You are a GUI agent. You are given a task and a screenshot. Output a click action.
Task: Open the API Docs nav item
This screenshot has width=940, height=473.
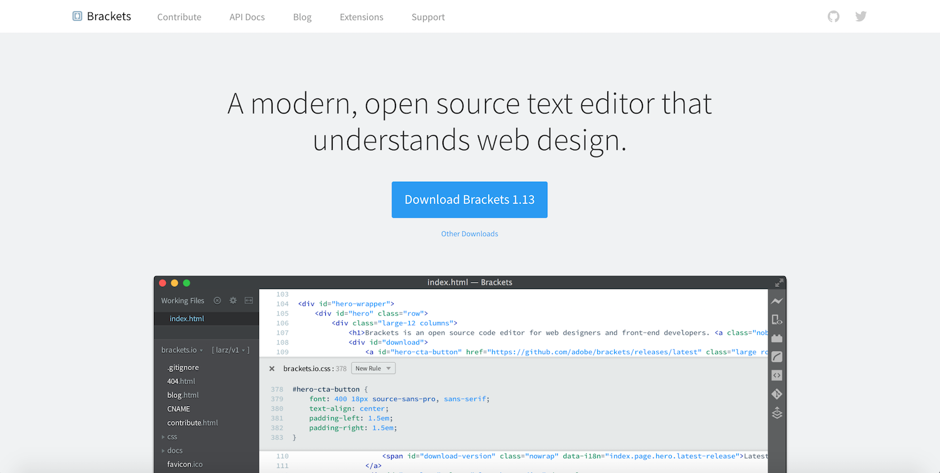point(247,17)
